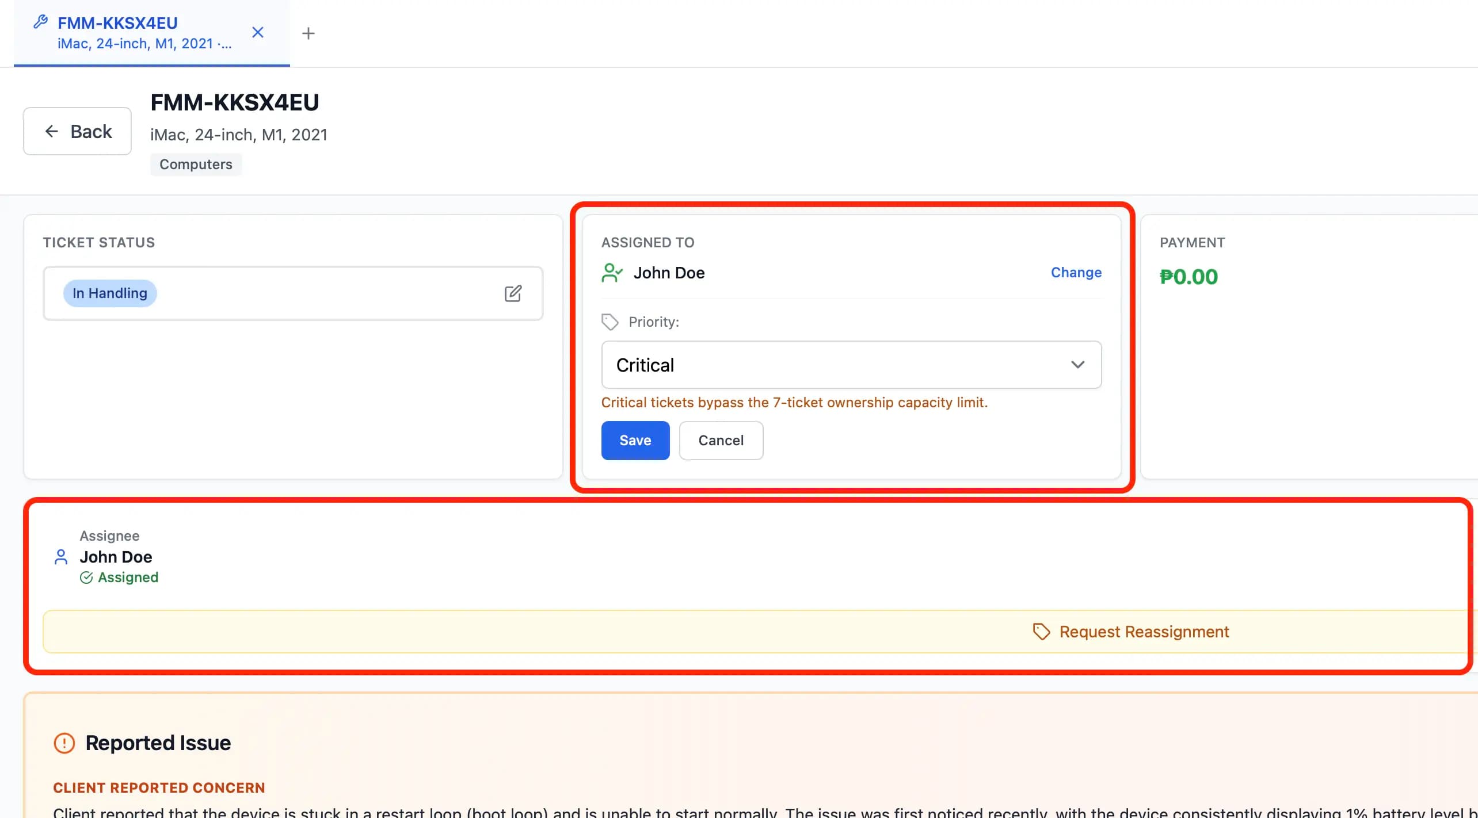1478x818 pixels.
Task: Click the Reported Issue heading
Action: [158, 743]
